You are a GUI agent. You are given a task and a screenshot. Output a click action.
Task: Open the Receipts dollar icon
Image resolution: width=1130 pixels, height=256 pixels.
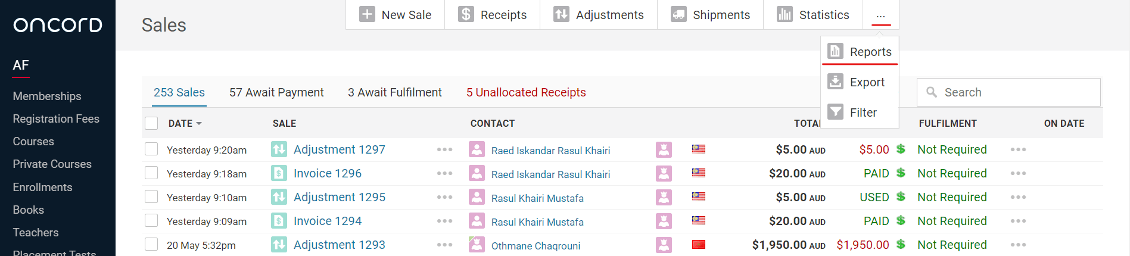466,14
